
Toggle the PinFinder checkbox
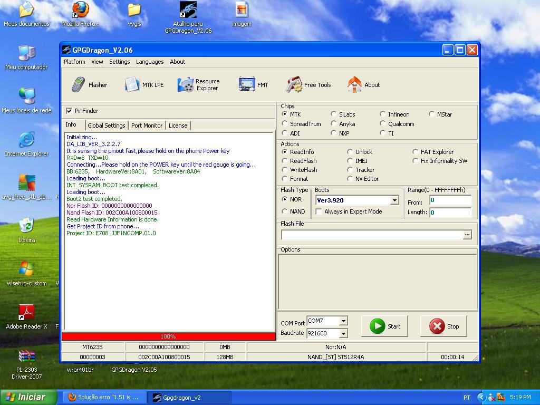pos(69,111)
